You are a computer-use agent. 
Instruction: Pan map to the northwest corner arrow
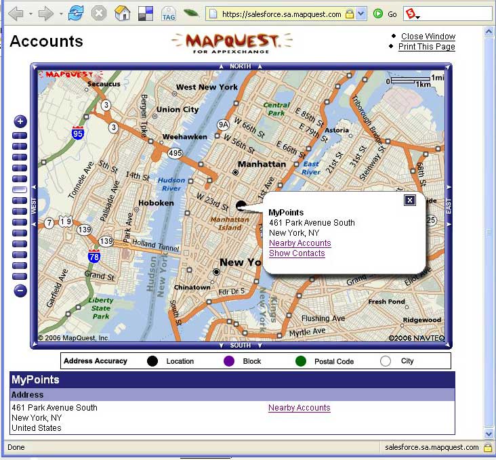[35, 66]
